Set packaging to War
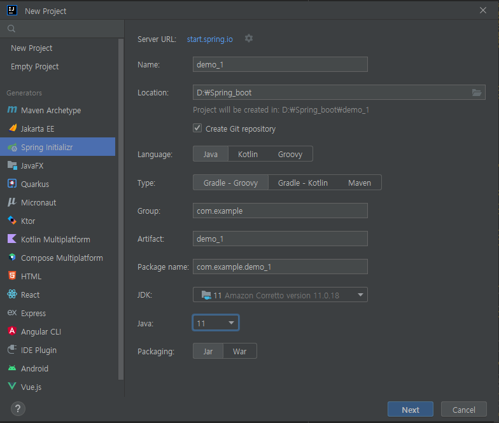The image size is (499, 423). (x=239, y=351)
